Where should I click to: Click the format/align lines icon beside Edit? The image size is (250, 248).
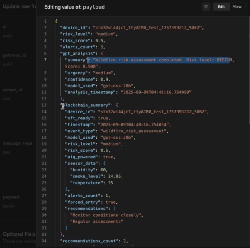click(x=206, y=7)
